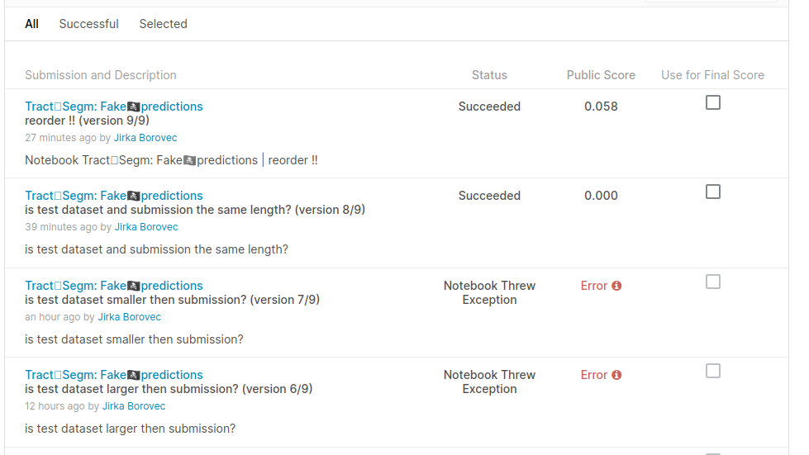Open notebook title link for version 8/9 submission
809x455 pixels.
coord(114,196)
